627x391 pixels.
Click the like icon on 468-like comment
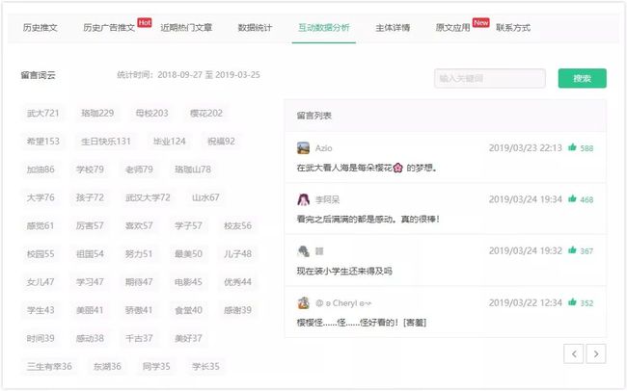coord(572,198)
